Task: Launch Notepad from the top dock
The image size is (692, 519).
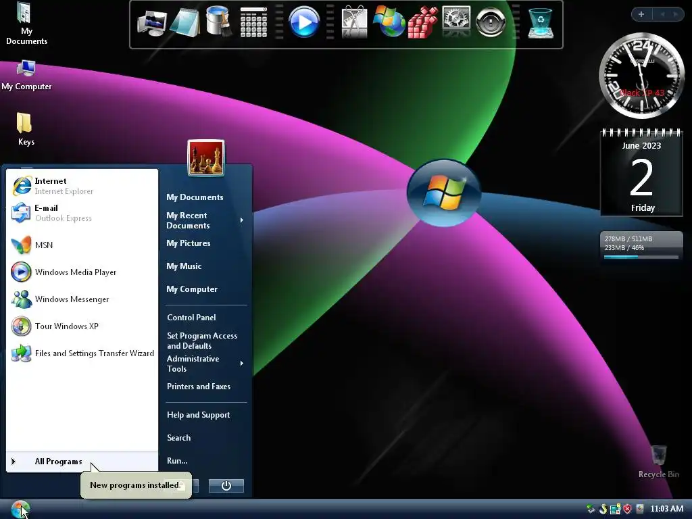Action: point(184,22)
